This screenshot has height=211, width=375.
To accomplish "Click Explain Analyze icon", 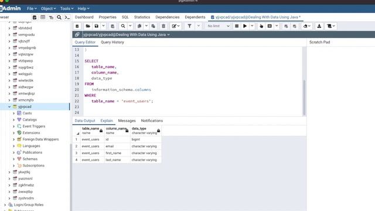I will pos(270,26).
